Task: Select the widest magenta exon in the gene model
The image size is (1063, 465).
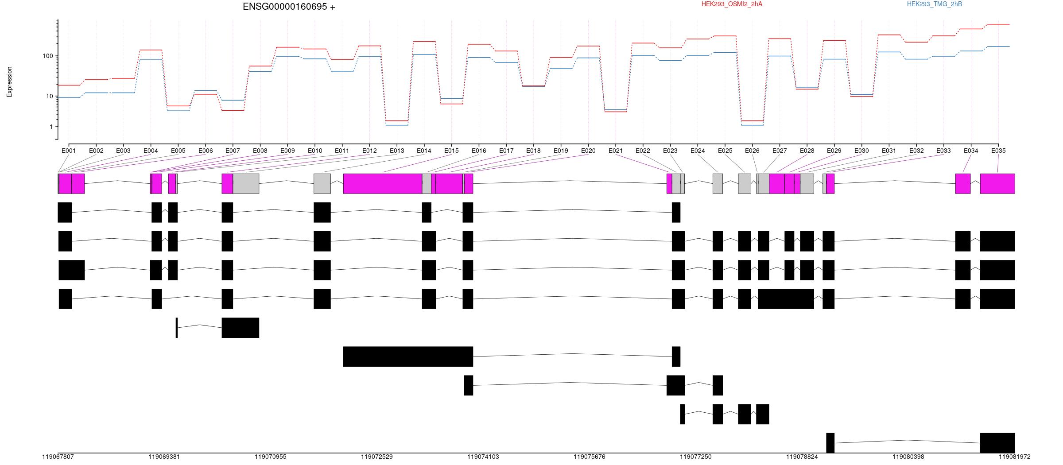Action: (383, 184)
